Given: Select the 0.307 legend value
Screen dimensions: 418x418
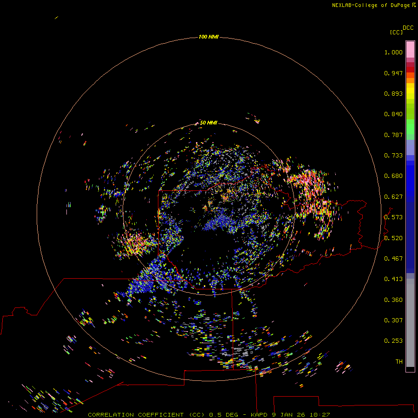Looking at the screenshot, I should click(x=393, y=320).
